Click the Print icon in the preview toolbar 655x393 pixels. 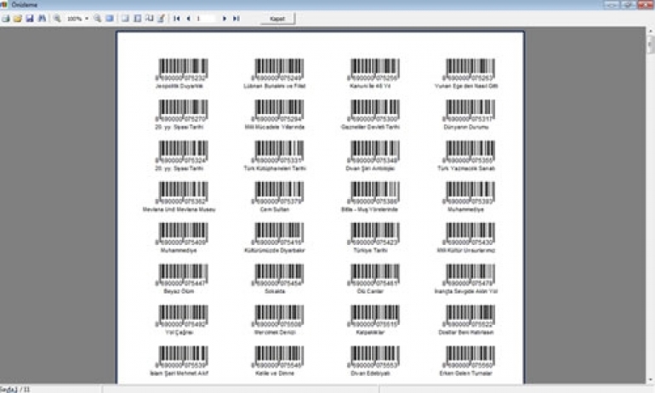(5, 19)
